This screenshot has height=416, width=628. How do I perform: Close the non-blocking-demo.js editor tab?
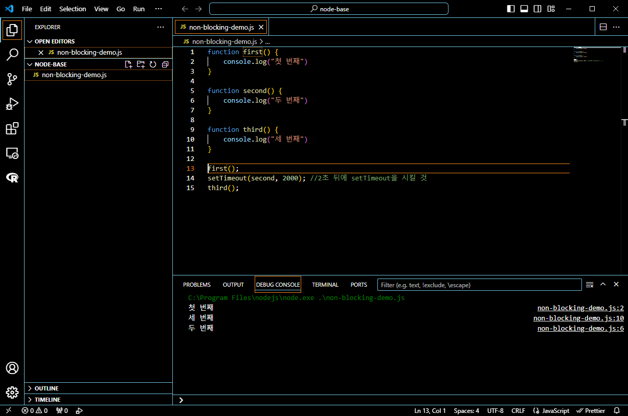click(261, 27)
